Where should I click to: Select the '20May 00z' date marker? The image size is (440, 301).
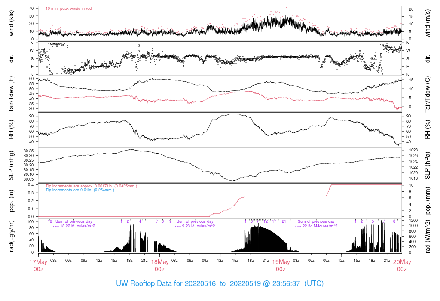coord(402,266)
